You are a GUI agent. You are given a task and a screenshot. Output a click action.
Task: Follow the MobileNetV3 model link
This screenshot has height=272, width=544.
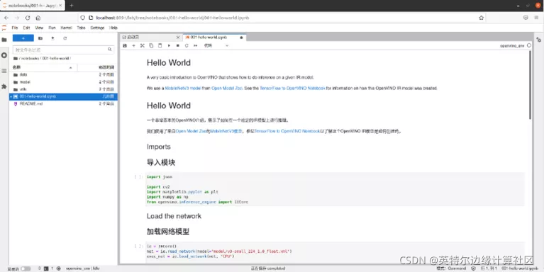pyautogui.click(x=183, y=89)
